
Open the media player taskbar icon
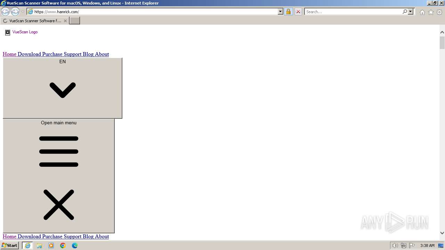click(51, 245)
